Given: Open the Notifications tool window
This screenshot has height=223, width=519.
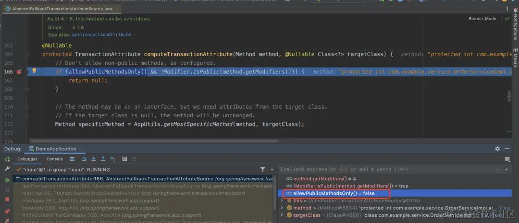Looking at the screenshot, I should tap(515, 25).
